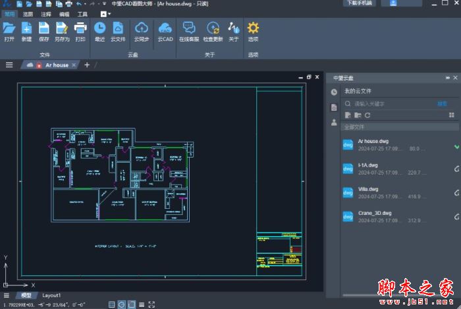Refresh the cloud file list
Screen dimensions: 461x309
point(367,115)
